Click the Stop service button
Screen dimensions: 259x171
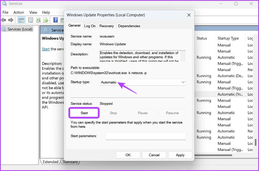click(113, 113)
